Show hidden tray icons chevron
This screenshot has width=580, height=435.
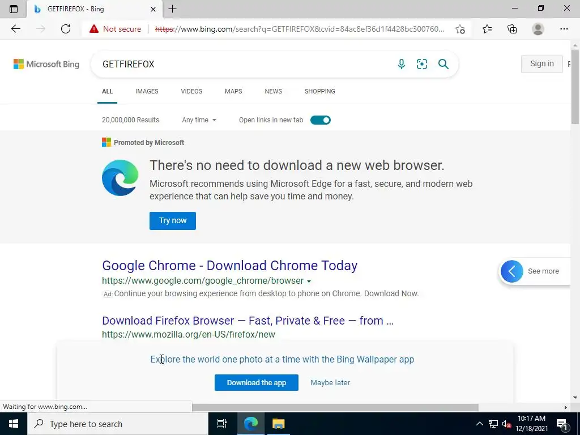pos(479,424)
